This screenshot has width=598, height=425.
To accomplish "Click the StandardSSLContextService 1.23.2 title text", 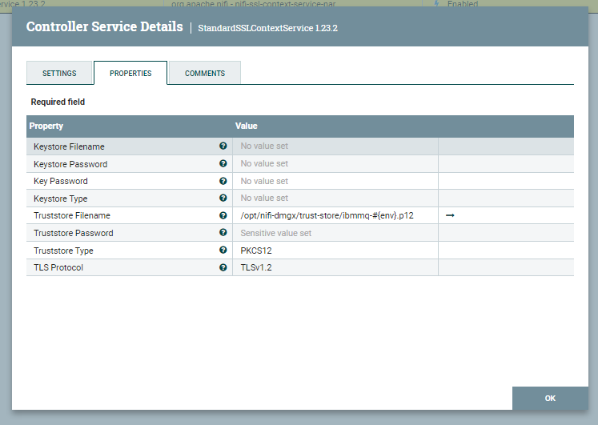I will click(267, 28).
